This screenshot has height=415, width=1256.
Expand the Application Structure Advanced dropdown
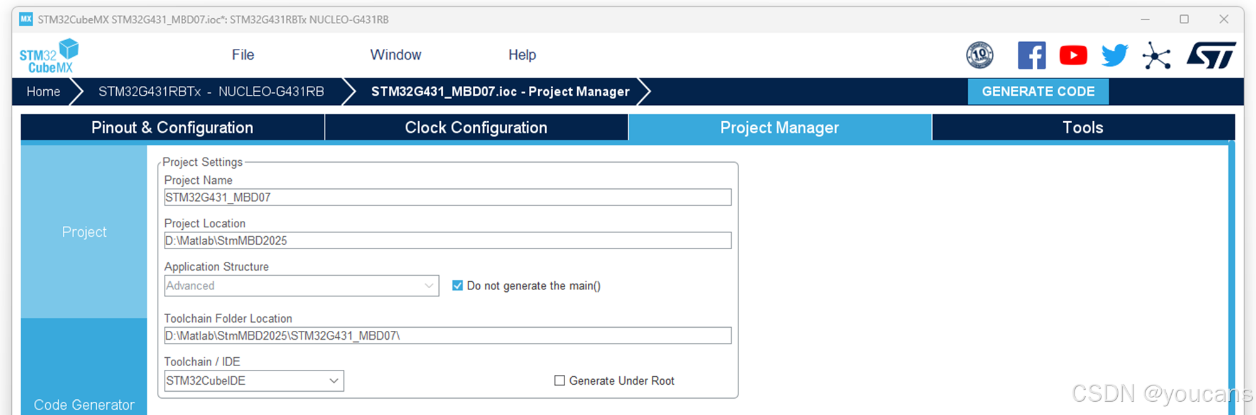click(301, 286)
